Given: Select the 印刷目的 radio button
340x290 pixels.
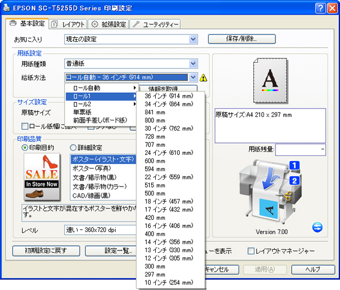Looking at the screenshot, I should pyautogui.click(x=25, y=148).
